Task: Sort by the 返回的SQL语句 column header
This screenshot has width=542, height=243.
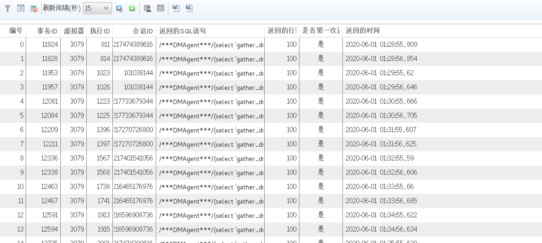Action: (x=182, y=31)
